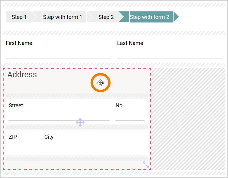Click the First Name label

[x=19, y=43]
